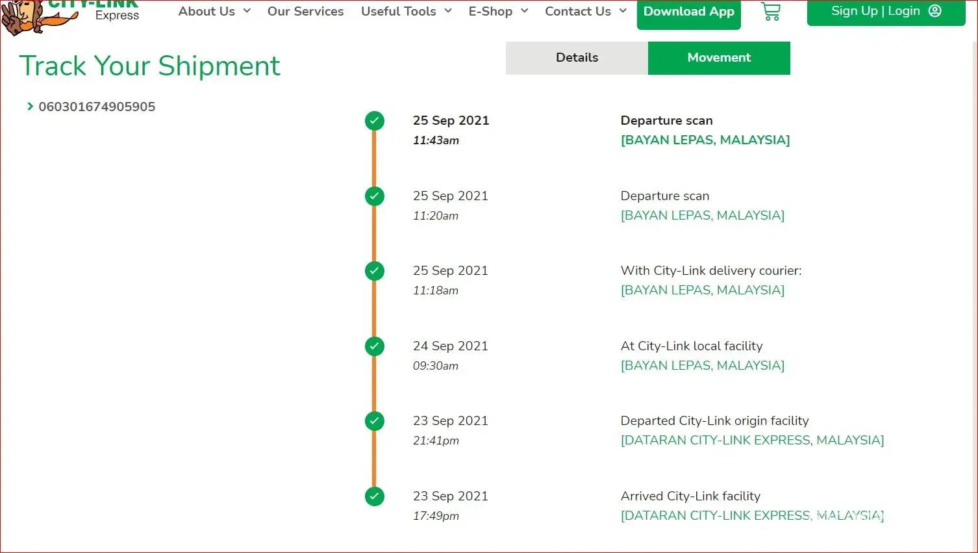Screen dimensions: 978x553
Task: Click checkmark for 24 Sep local facility event
Action: coord(375,346)
